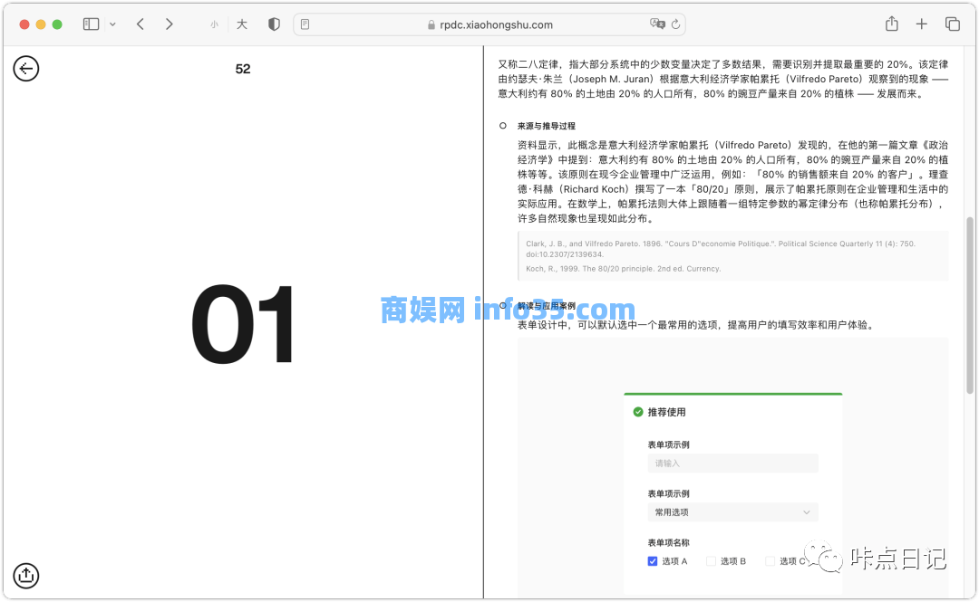Image resolution: width=979 pixels, height=602 pixels.
Task: Click the large 01 chapter number
Action: coord(243,324)
